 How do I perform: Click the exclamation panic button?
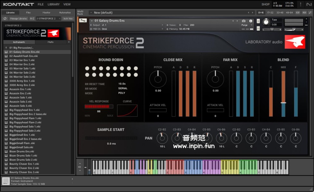pyautogui.click(x=301, y=4)
